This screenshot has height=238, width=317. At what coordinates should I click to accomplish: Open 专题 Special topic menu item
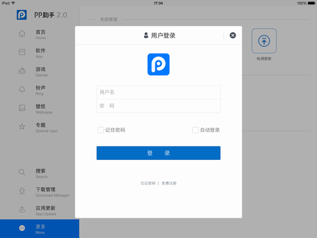point(47,128)
